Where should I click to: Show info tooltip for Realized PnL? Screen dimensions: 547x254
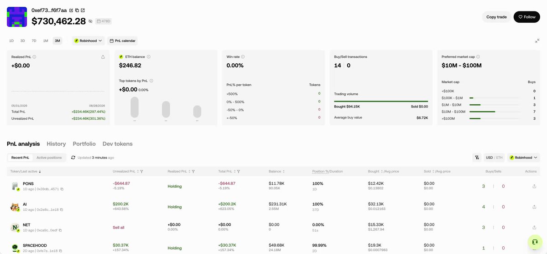[34, 57]
